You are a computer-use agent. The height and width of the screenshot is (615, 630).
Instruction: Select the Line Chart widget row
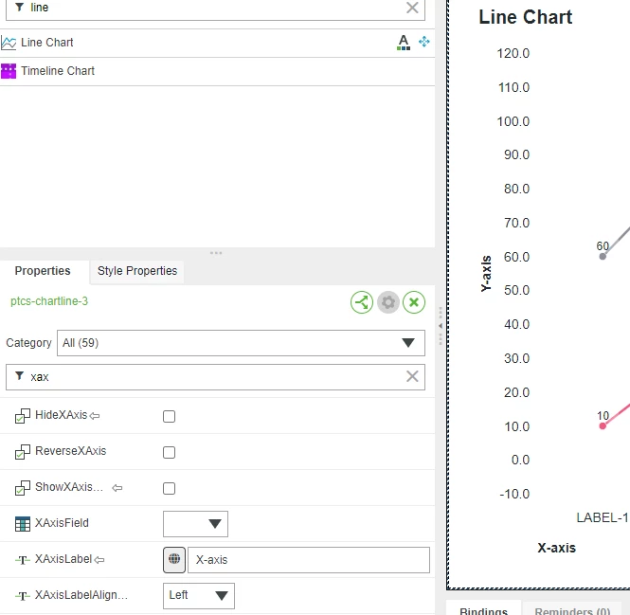217,43
